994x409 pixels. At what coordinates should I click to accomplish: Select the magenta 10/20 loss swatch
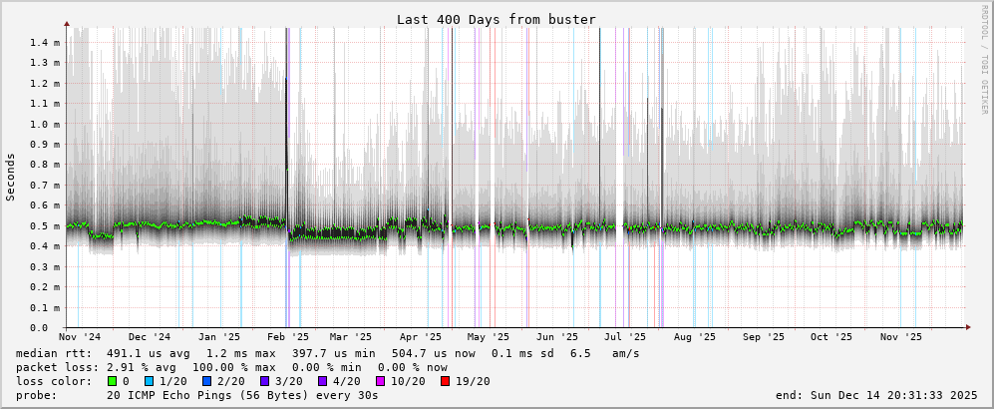381,381
